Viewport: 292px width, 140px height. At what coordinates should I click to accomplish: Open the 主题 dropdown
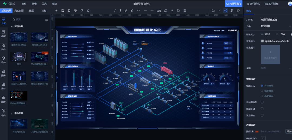point(276,68)
